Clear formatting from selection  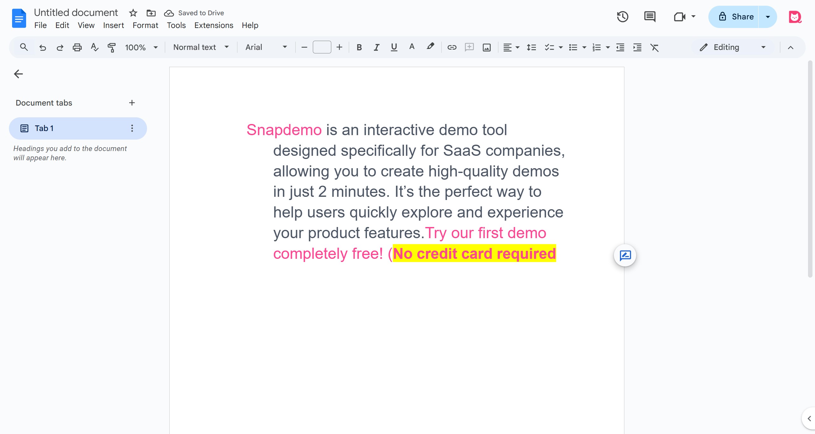655,47
